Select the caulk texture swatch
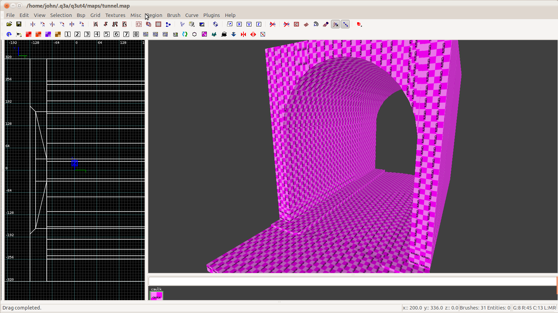Image resolution: width=558 pixels, height=313 pixels. point(157,296)
